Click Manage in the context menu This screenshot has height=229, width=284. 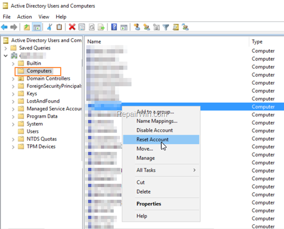click(161, 158)
